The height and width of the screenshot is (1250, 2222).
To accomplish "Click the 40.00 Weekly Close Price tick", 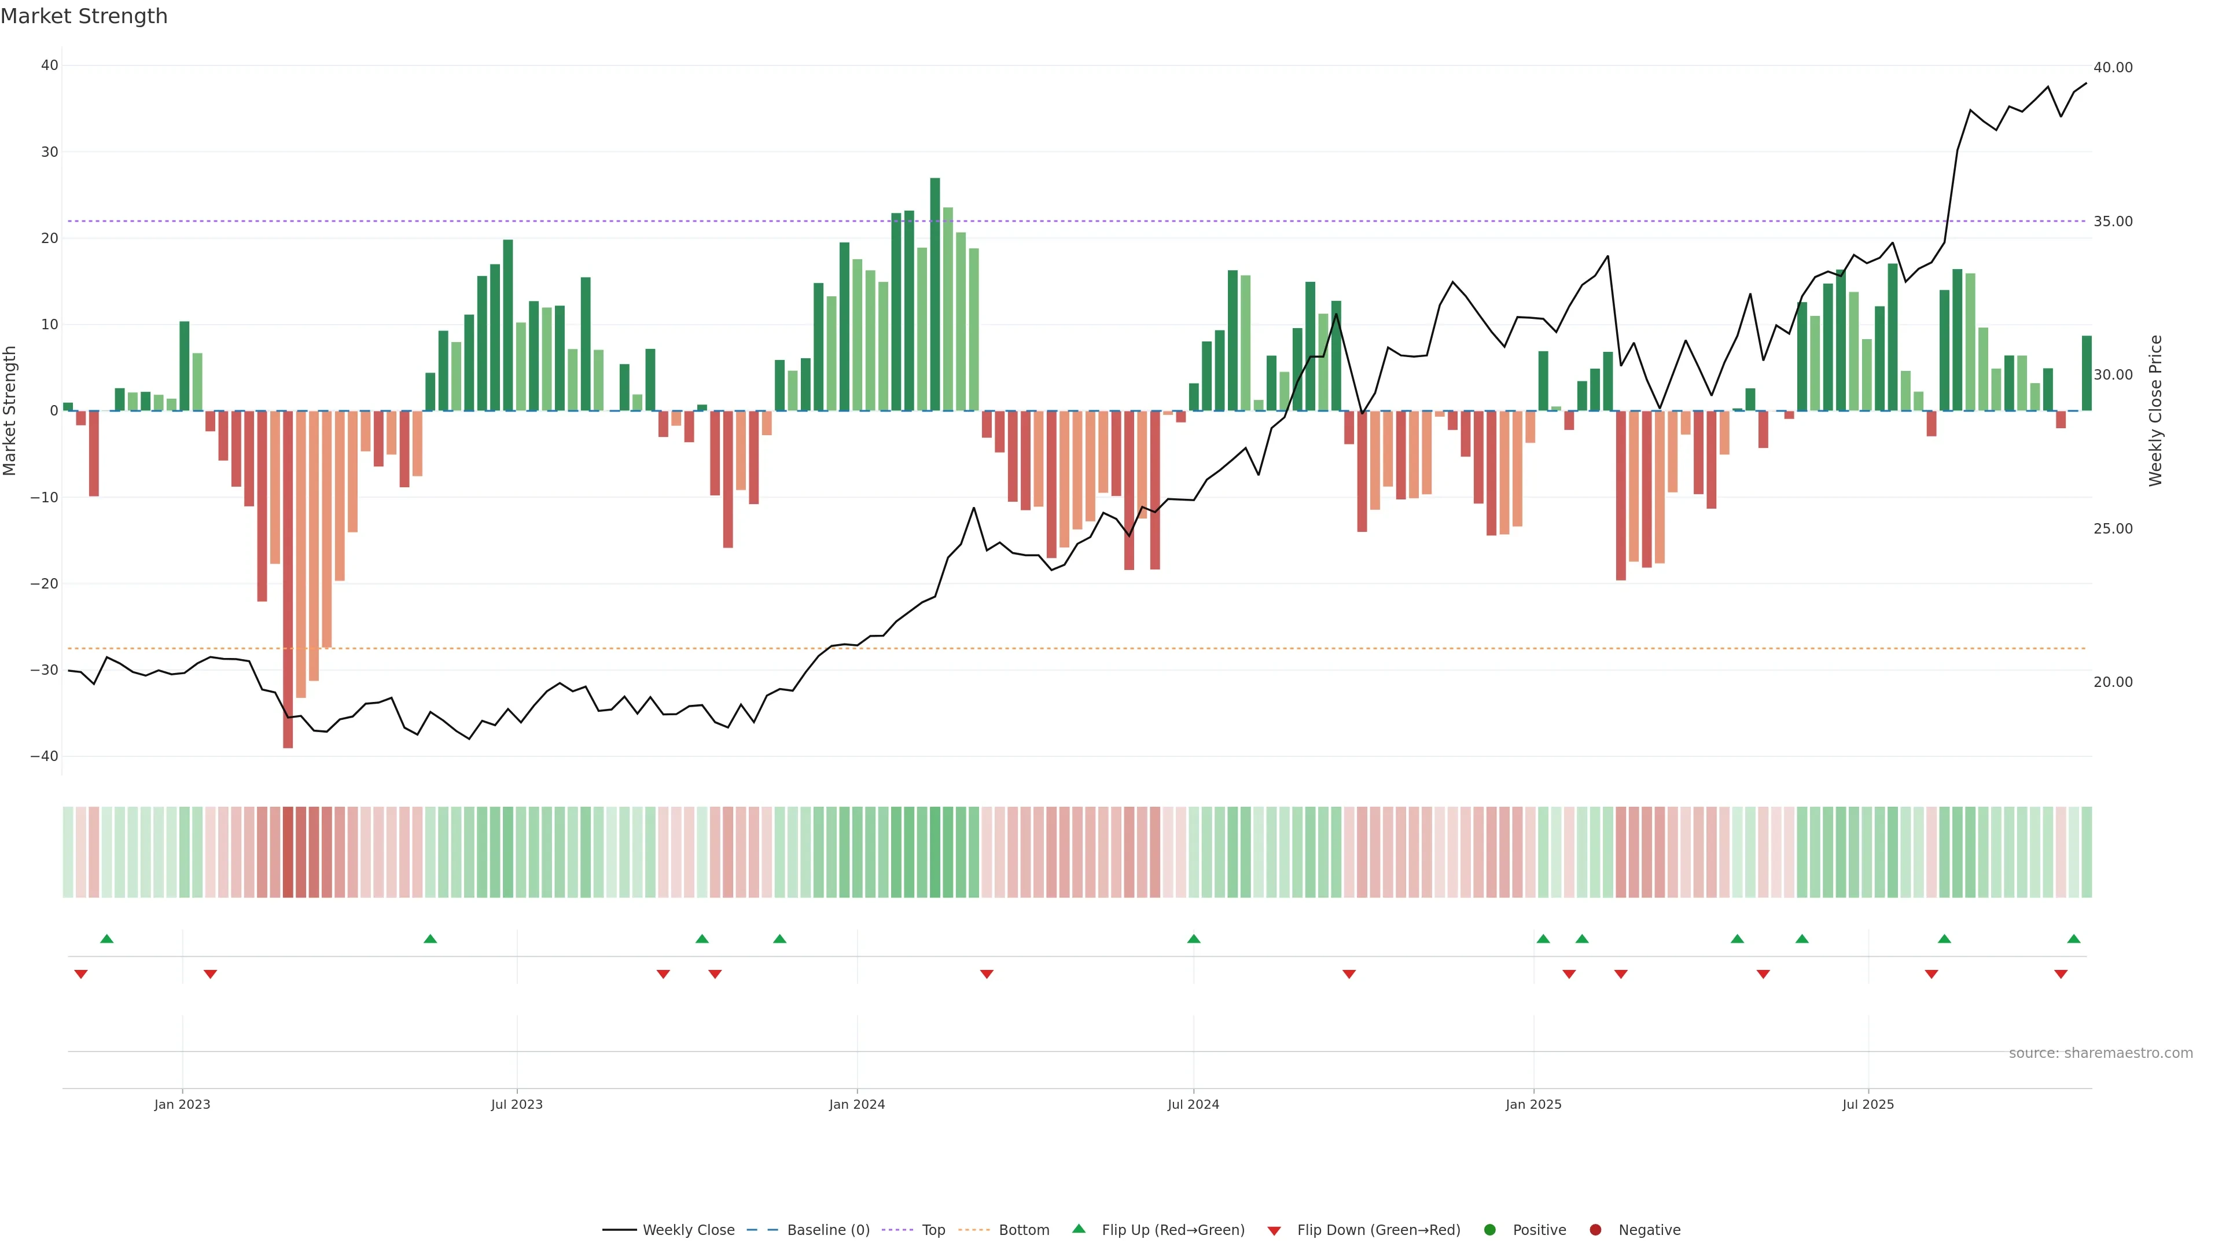I will [x=2113, y=67].
